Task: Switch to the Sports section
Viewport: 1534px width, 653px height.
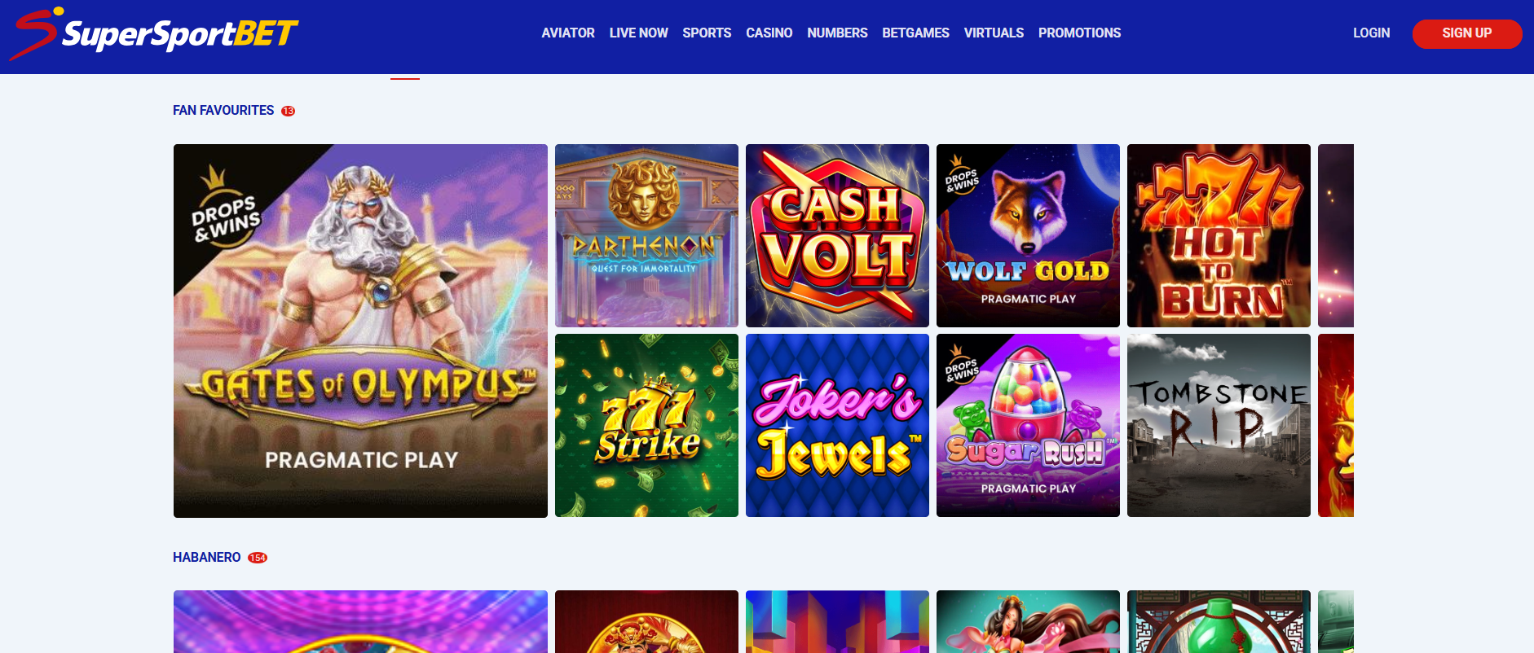Action: click(707, 33)
